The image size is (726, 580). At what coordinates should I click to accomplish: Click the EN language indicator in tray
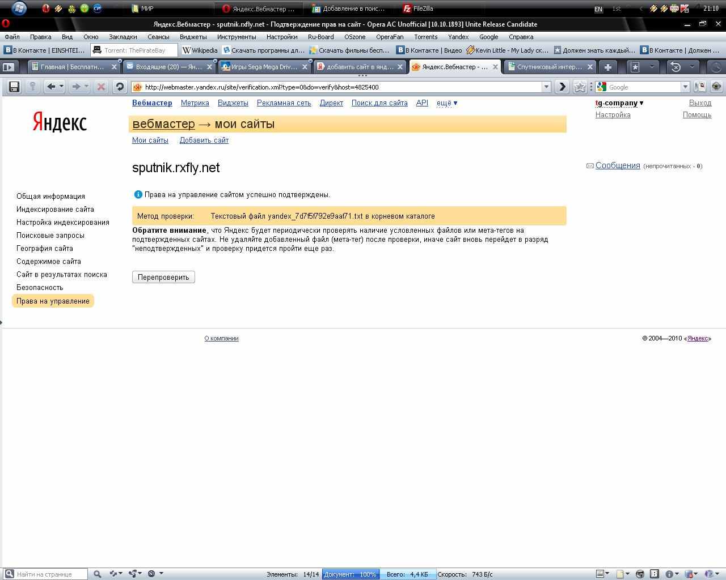(598, 8)
